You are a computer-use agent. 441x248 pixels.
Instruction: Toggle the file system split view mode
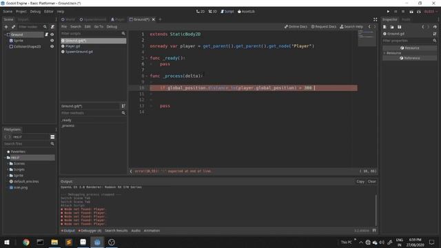tap(52, 137)
